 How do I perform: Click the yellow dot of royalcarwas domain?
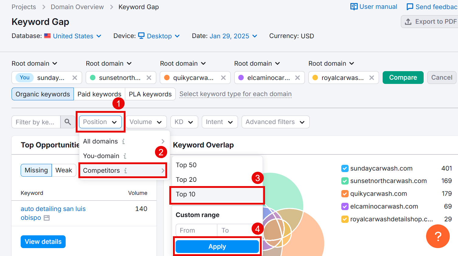[x=315, y=78]
